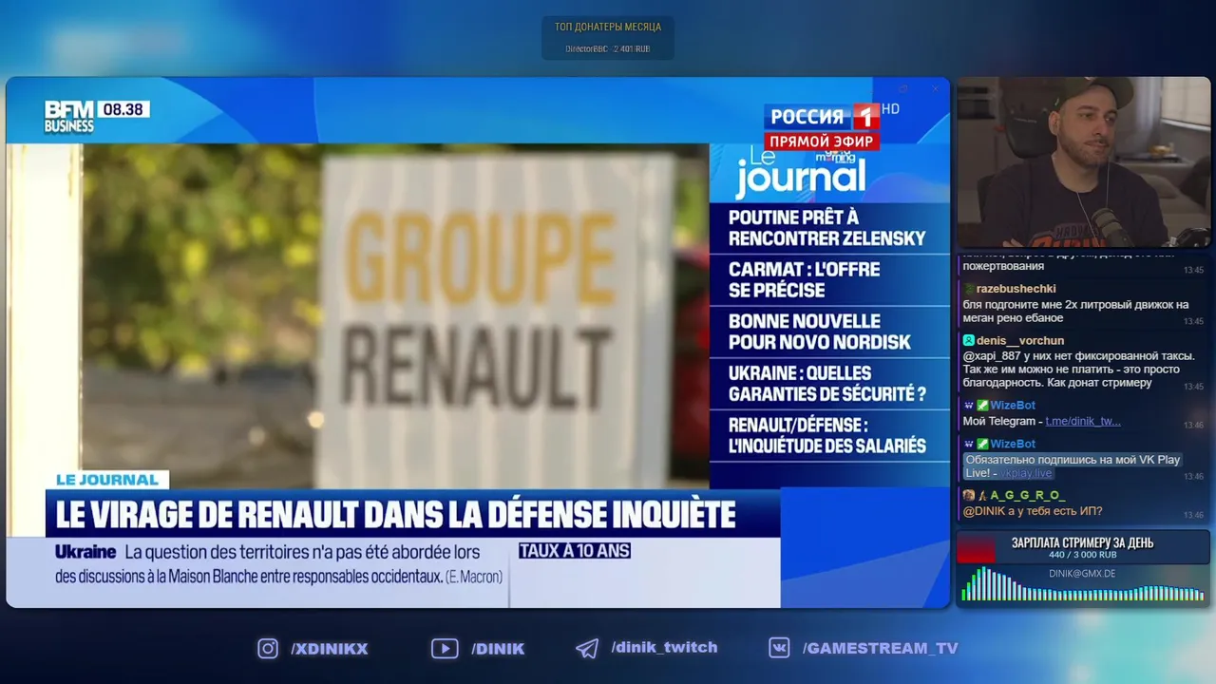Select headline 'Carmat : l'offre se précise'

tap(805, 279)
